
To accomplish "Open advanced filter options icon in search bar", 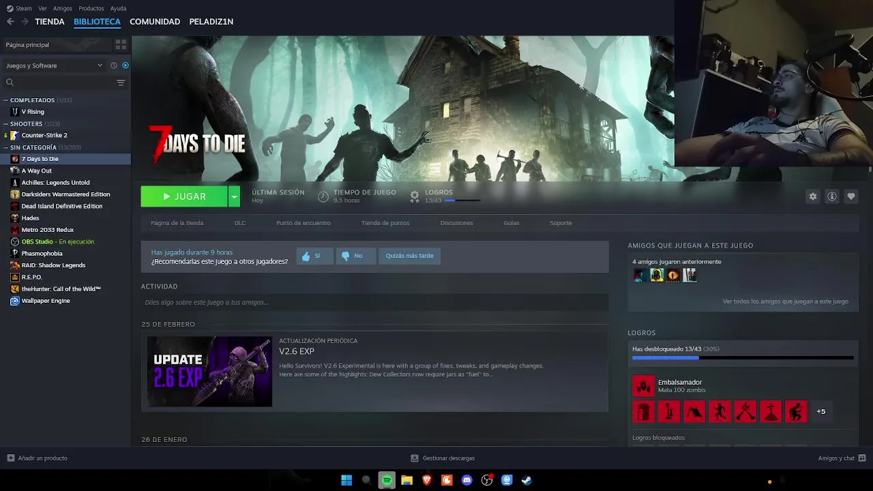I will pos(121,83).
